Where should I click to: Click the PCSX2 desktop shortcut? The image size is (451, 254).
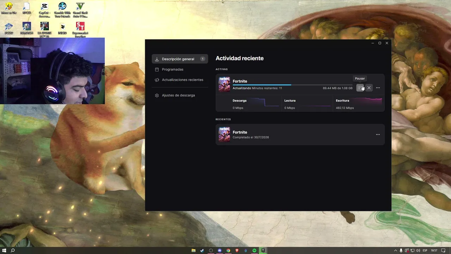pos(9,28)
